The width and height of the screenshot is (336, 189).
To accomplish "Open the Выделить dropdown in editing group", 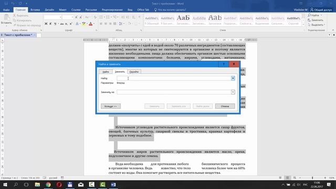I will (316, 25).
